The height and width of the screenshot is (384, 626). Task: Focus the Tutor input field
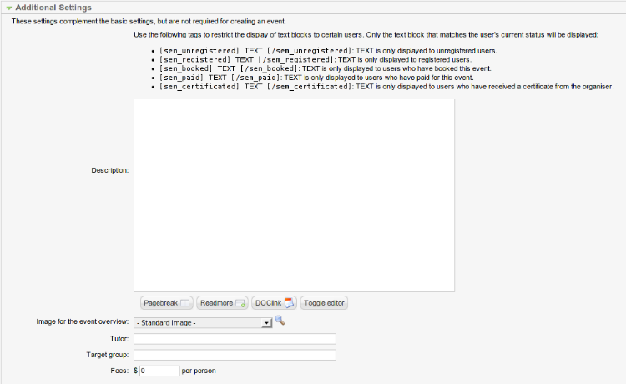click(235, 339)
